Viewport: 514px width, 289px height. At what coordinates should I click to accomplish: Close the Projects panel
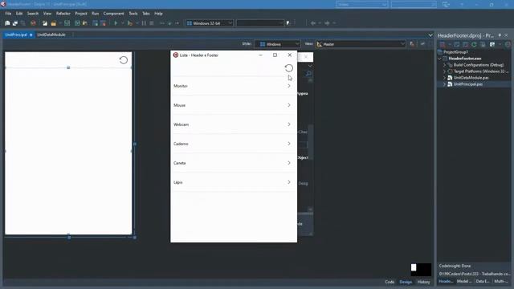507,35
